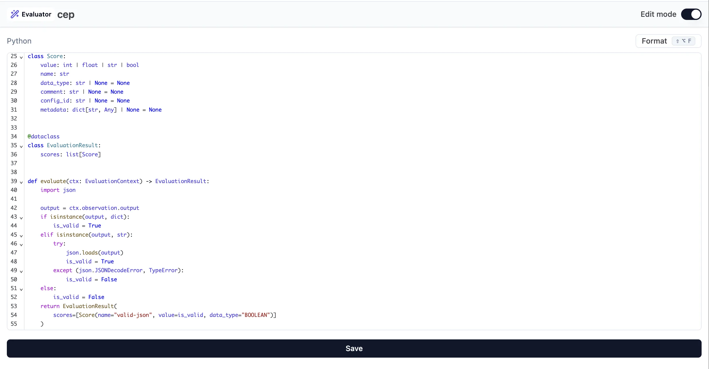Click line number 55 in gutter
This screenshot has height=369, width=709.
click(x=14, y=324)
